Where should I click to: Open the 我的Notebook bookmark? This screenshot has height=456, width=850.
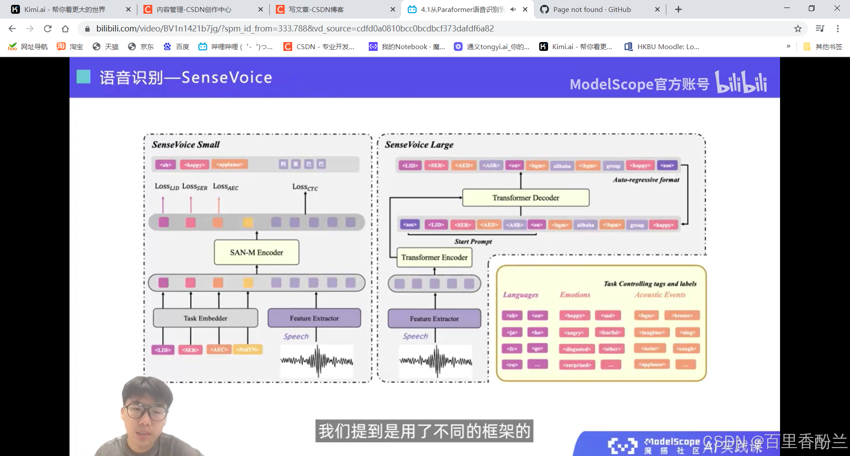click(x=407, y=46)
